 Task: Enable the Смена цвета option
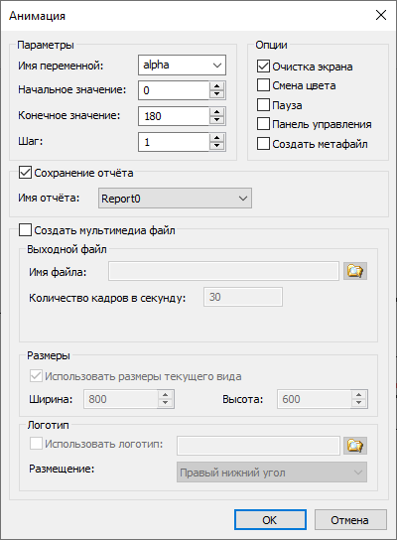[x=263, y=85]
